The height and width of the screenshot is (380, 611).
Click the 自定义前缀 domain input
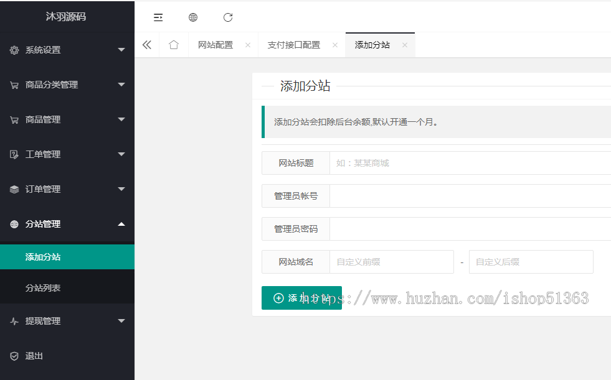pos(392,262)
